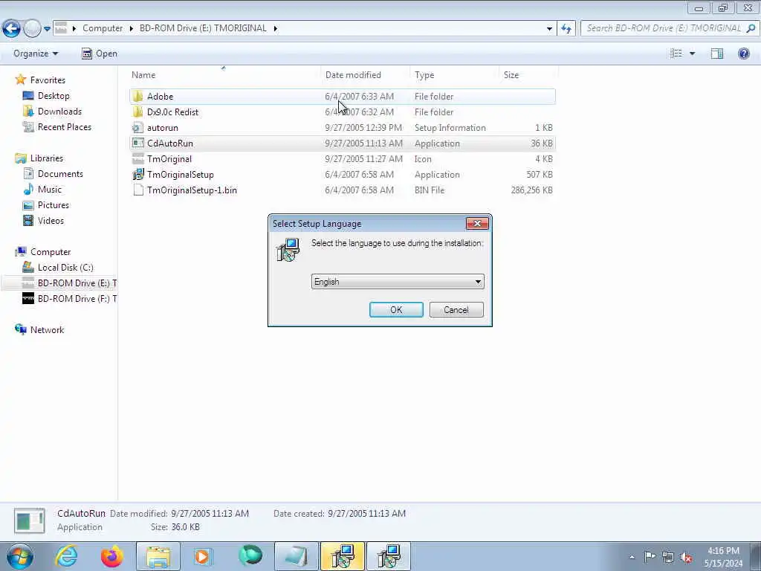Click the muted volume tray icon
The image size is (761, 571).
(686, 558)
